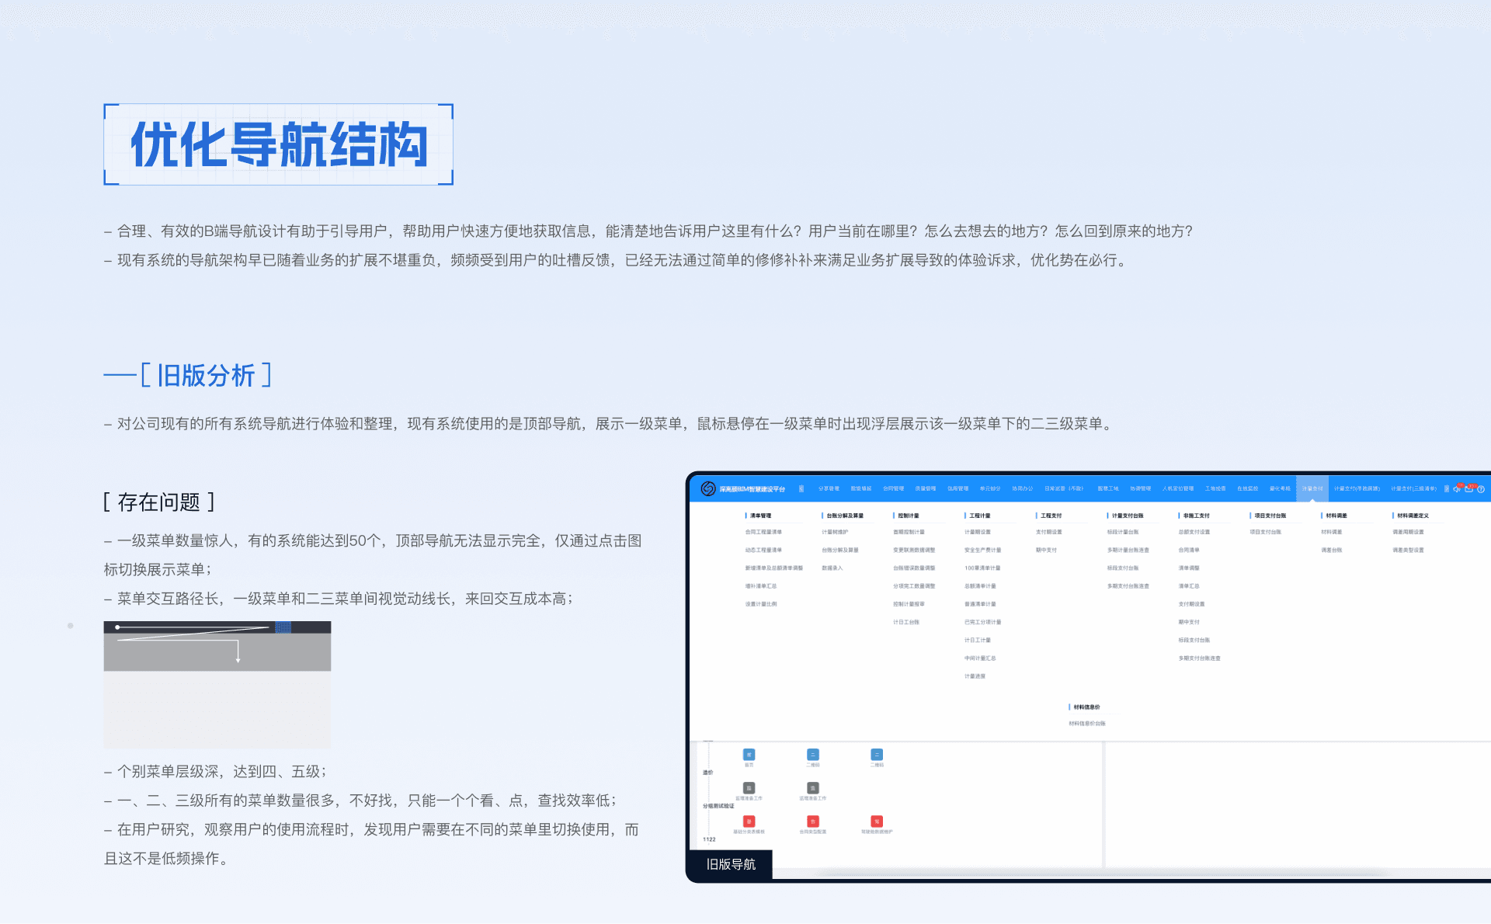
Task: Open the red 驾驶舱数据维护 shortcut icon
Action: tap(877, 822)
